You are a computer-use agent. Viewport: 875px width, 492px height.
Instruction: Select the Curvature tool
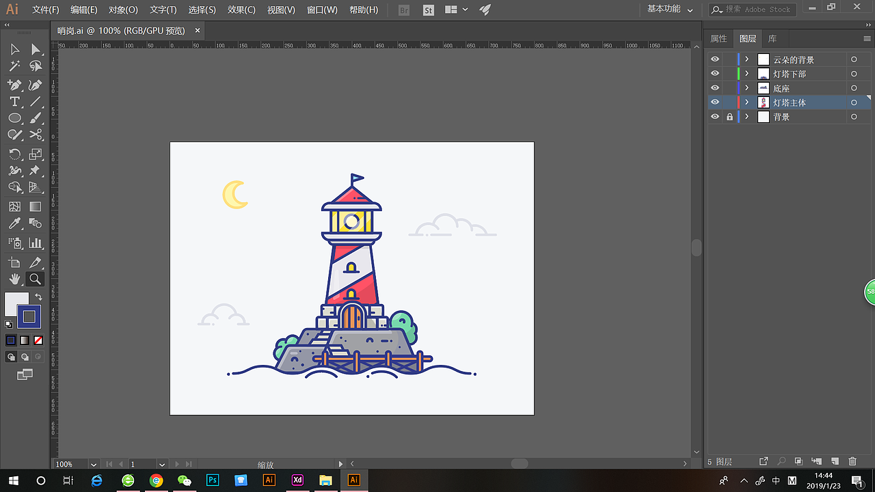pos(36,85)
